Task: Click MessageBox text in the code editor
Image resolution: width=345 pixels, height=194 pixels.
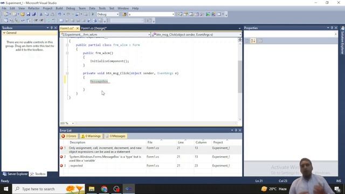Action: pos(99,81)
